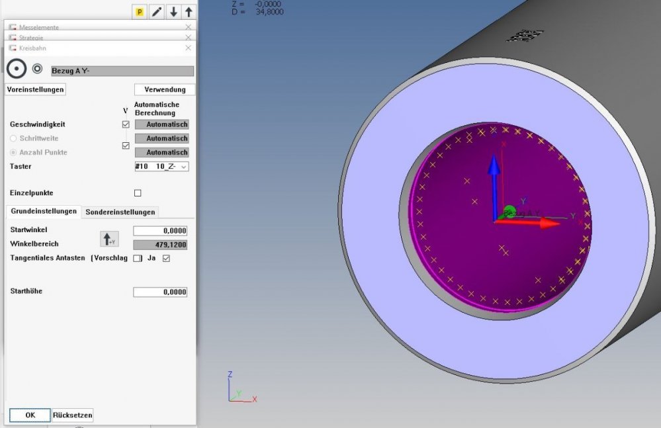Image resolution: width=661 pixels, height=428 pixels.
Task: Click the down arrow toolbar icon
Action: 173,12
